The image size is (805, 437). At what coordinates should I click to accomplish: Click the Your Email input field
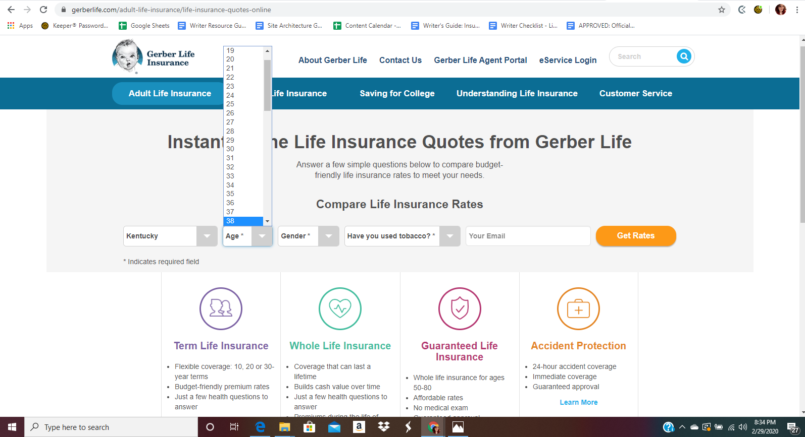[528, 236]
